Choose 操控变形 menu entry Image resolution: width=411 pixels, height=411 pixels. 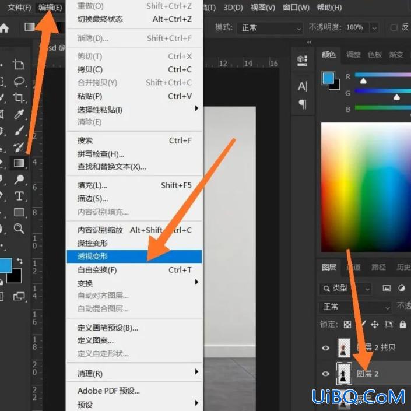[135, 243]
